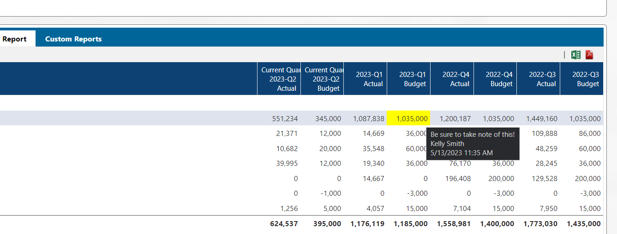Click the yellow highlighted 1,035,000 cell
The width and height of the screenshot is (617, 234).
(x=408, y=118)
